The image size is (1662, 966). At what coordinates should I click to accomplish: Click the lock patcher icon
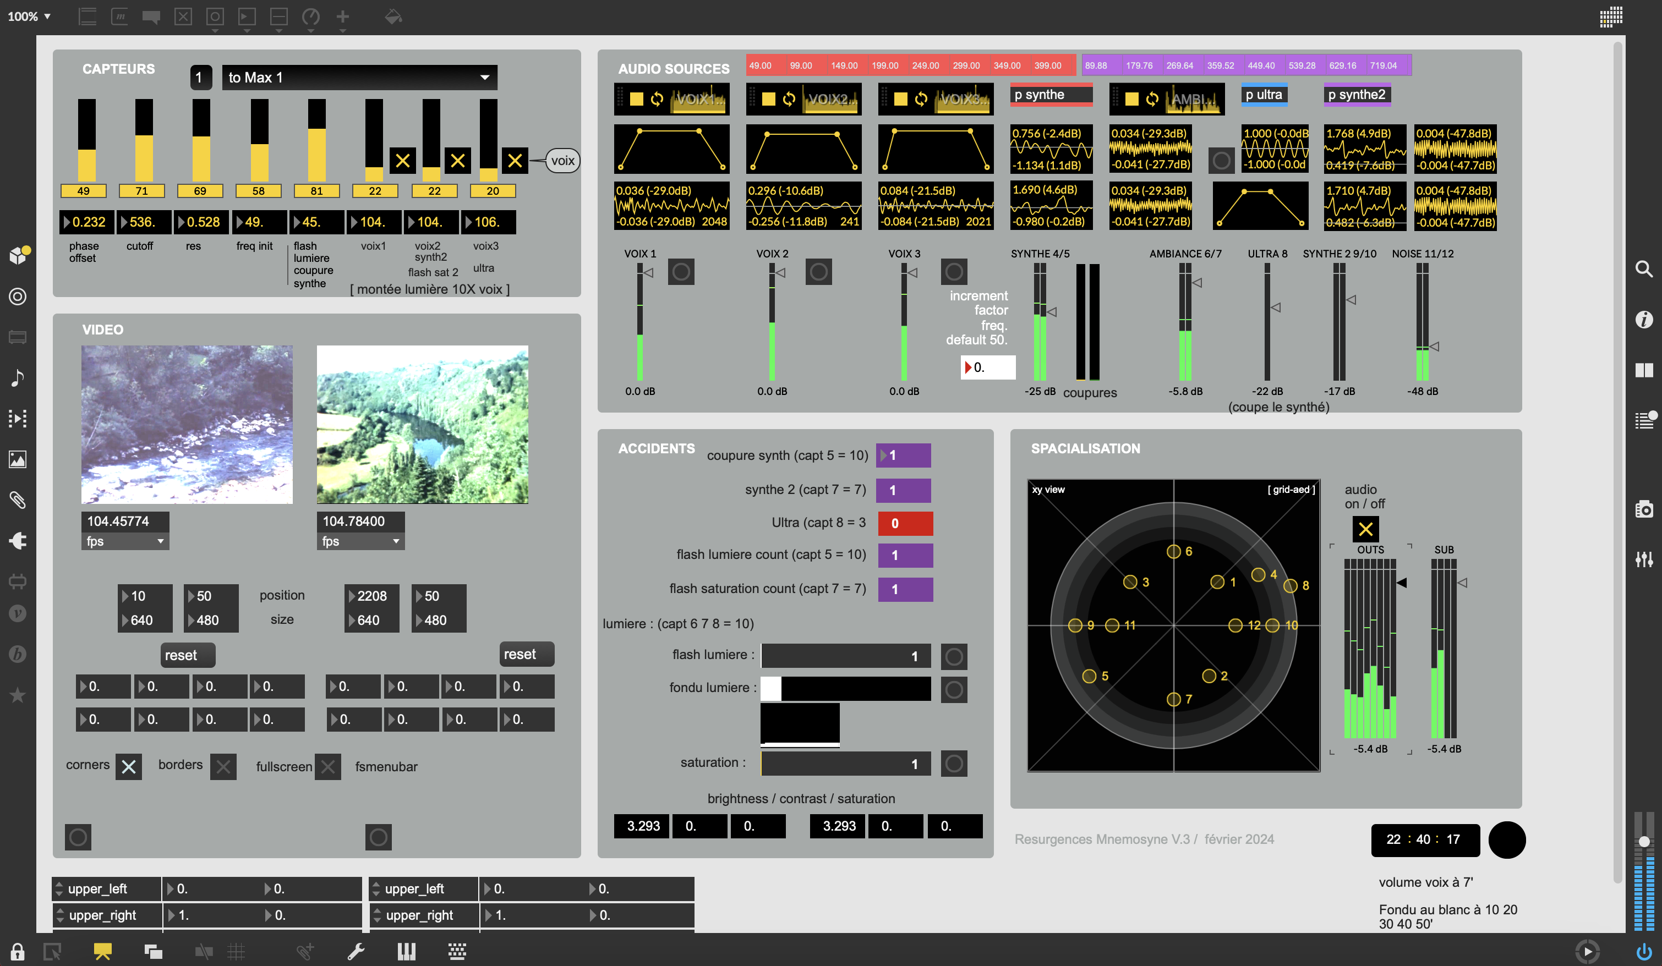(x=18, y=952)
